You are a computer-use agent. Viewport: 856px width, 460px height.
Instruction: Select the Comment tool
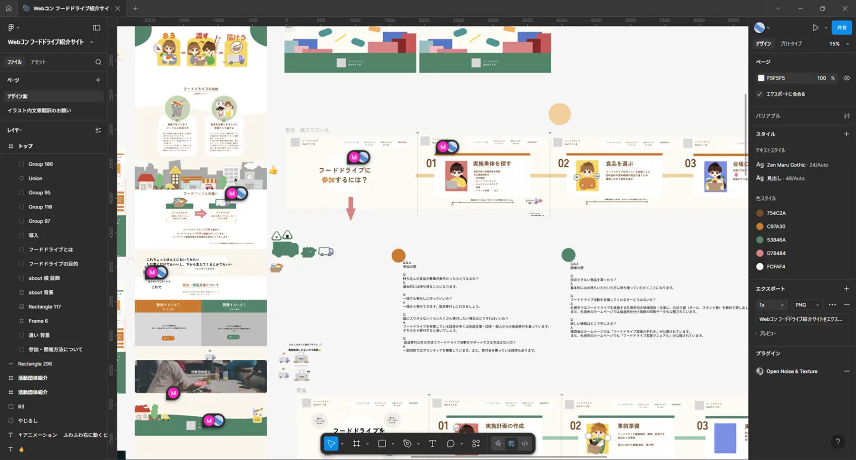(450, 444)
